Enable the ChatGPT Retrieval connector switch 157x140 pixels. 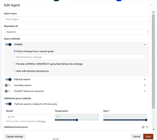[x=8, y=91]
